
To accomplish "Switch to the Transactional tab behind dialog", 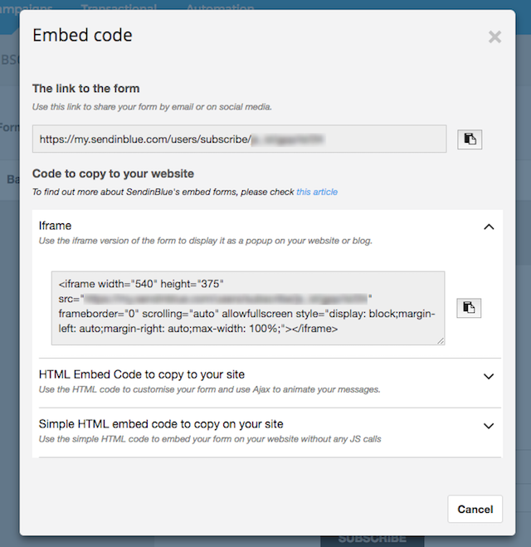I will coord(119,7).
